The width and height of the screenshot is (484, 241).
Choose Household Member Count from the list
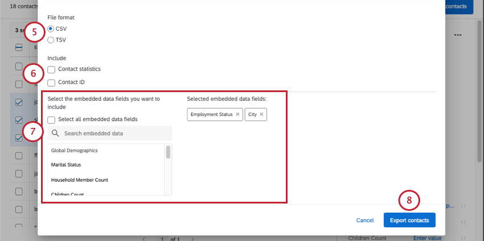click(x=80, y=180)
